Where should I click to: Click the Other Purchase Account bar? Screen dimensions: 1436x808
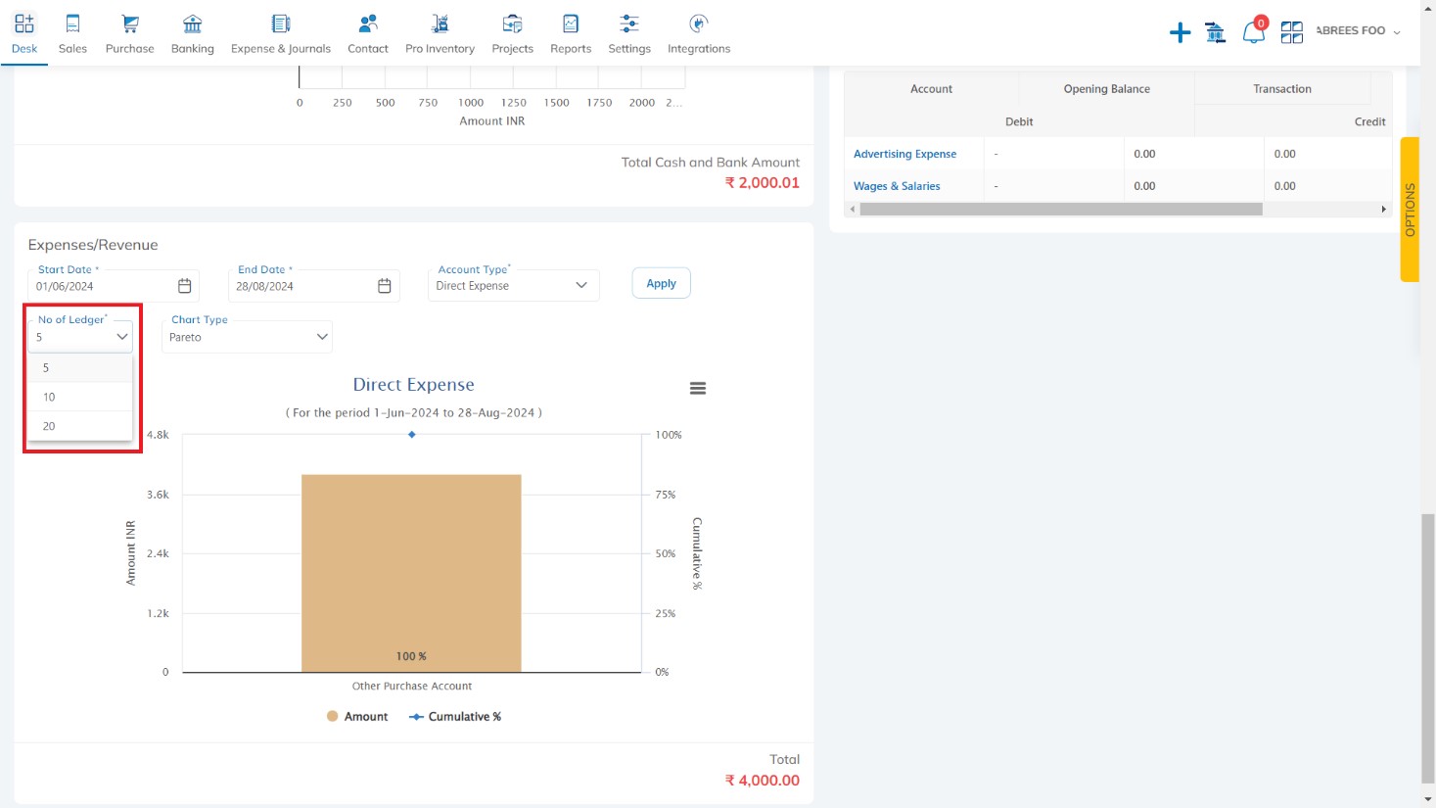click(x=411, y=573)
